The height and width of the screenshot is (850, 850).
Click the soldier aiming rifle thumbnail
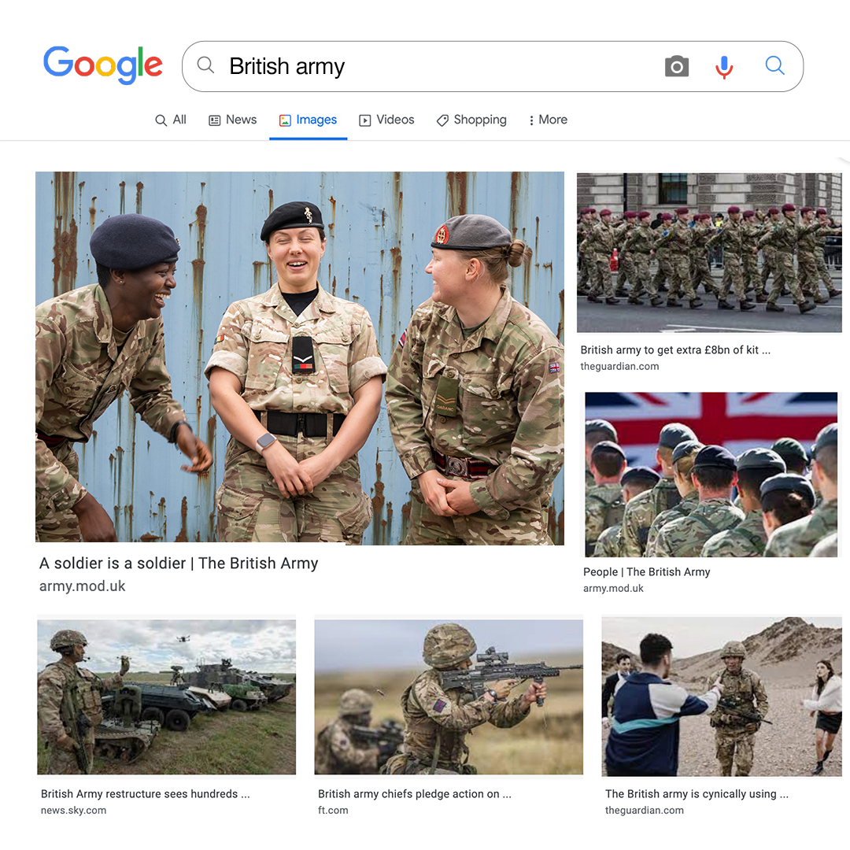[x=449, y=697]
